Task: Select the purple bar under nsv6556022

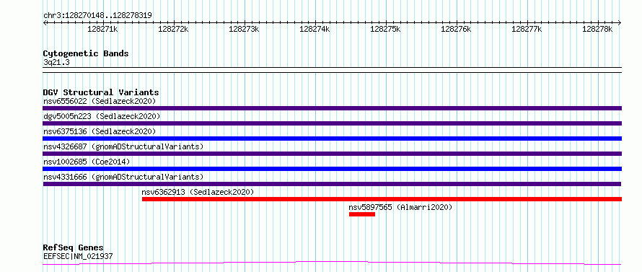Action: tap(332, 108)
